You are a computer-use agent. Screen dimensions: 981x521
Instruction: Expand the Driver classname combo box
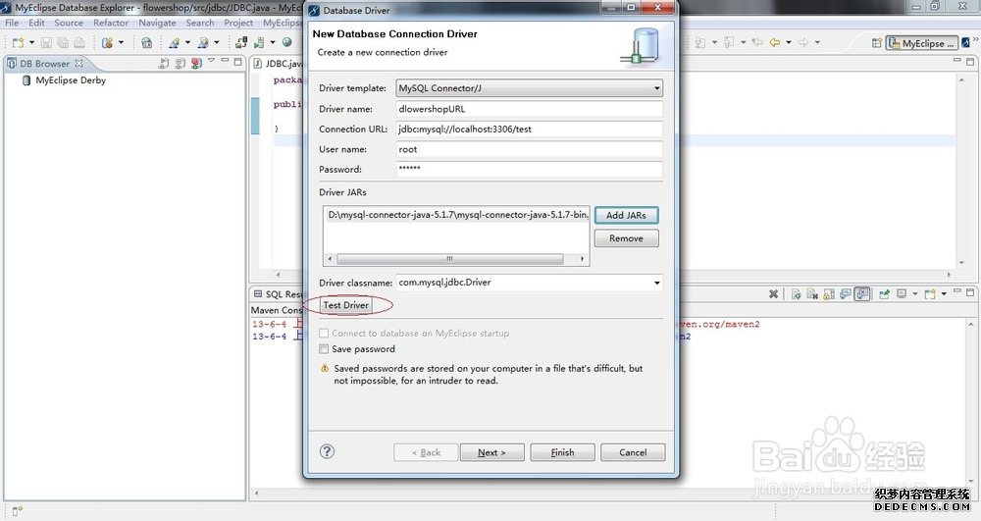pyautogui.click(x=656, y=284)
